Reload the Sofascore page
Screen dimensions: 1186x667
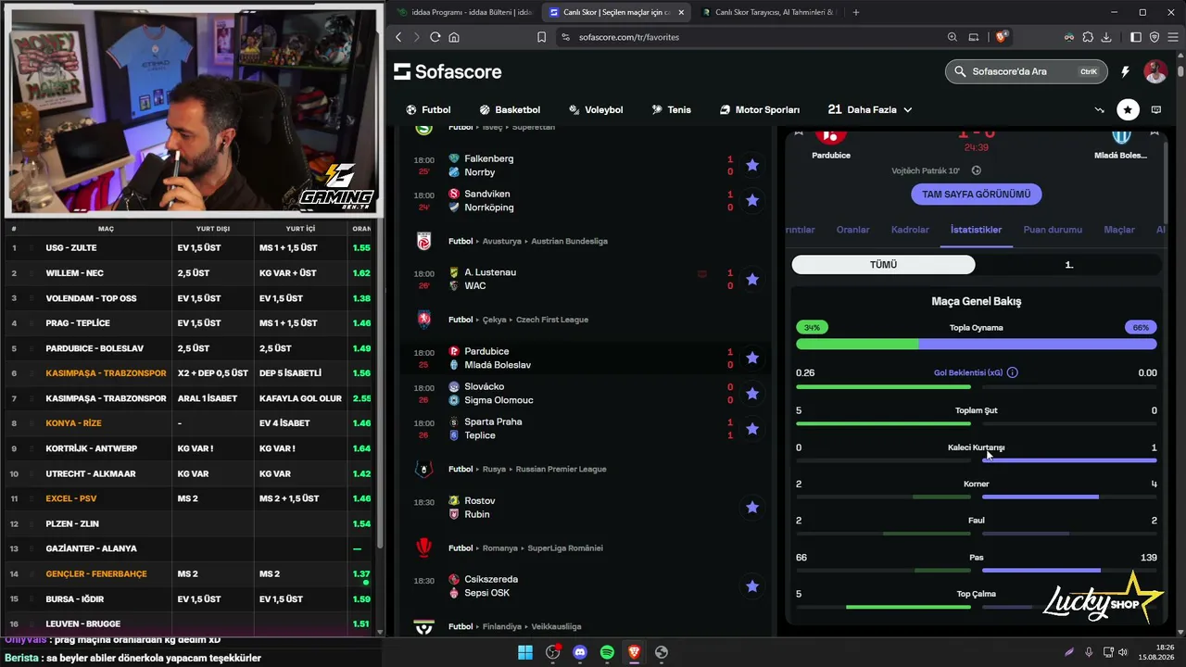(x=435, y=37)
